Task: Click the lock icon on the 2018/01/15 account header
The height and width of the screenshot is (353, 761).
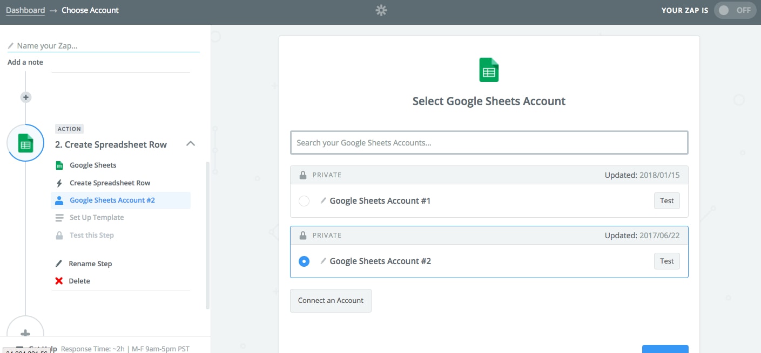Action: 303,175
